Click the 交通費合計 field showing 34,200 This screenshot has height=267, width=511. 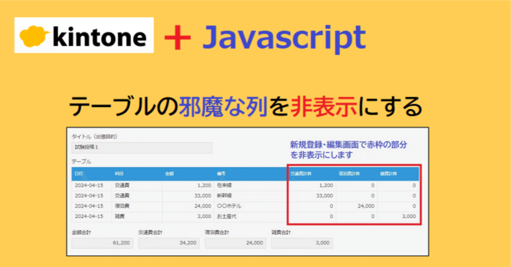(169, 243)
